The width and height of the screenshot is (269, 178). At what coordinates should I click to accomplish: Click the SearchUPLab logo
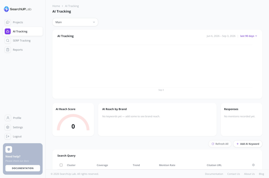pyautogui.click(x=18, y=9)
